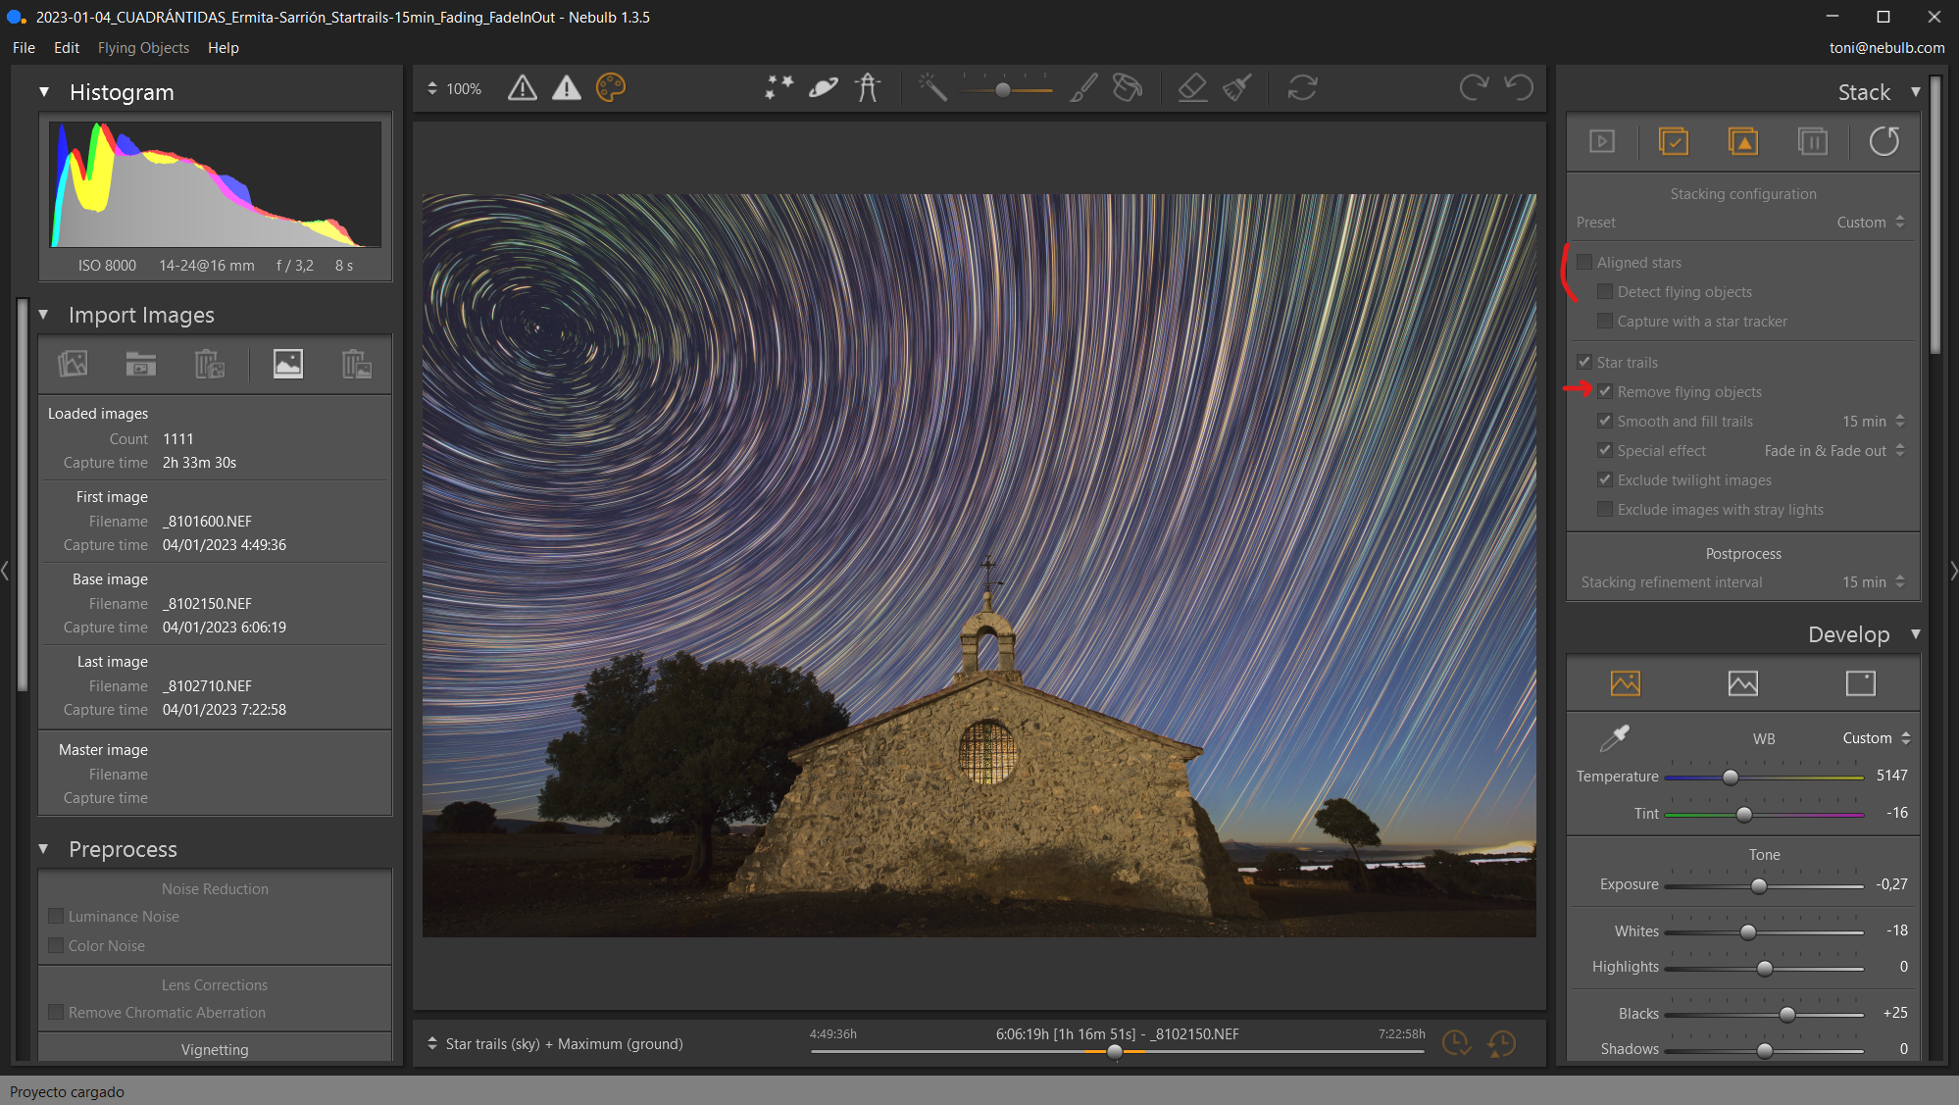Select the stars tool icon
The image size is (1959, 1105).
[x=779, y=88]
